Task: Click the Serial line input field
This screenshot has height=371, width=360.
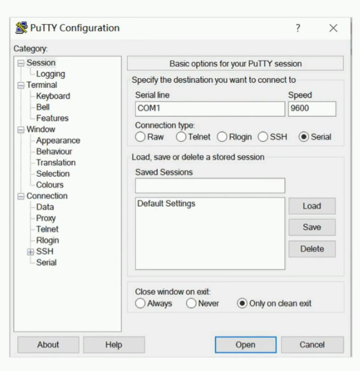Action: (210, 109)
